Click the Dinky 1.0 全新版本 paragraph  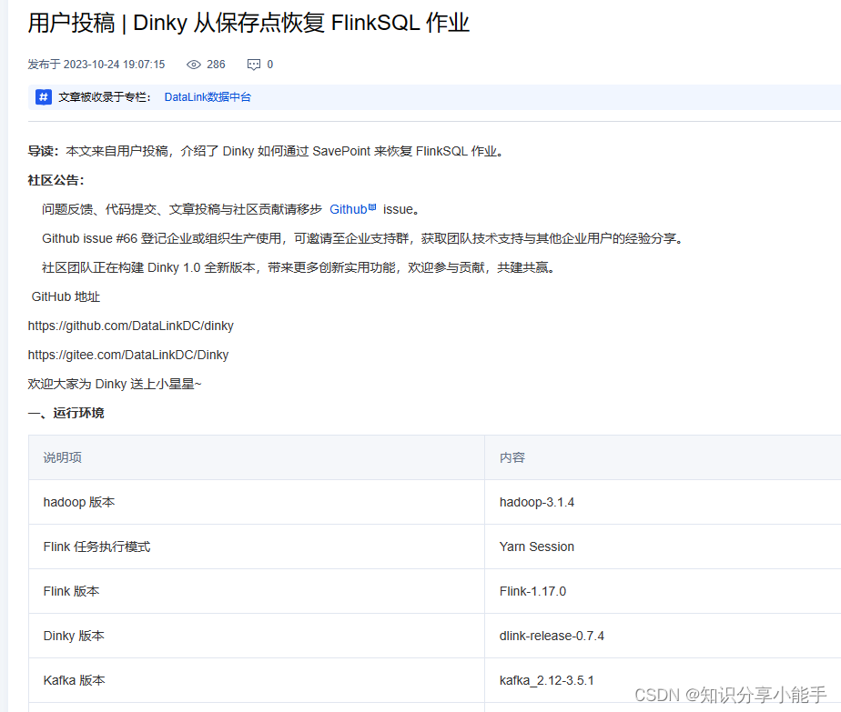click(299, 267)
